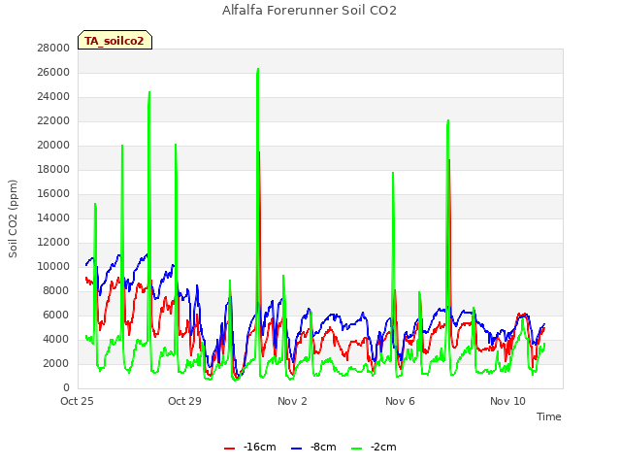
Task: Click the 6000 y-axis tick label
Action: [x=56, y=315]
